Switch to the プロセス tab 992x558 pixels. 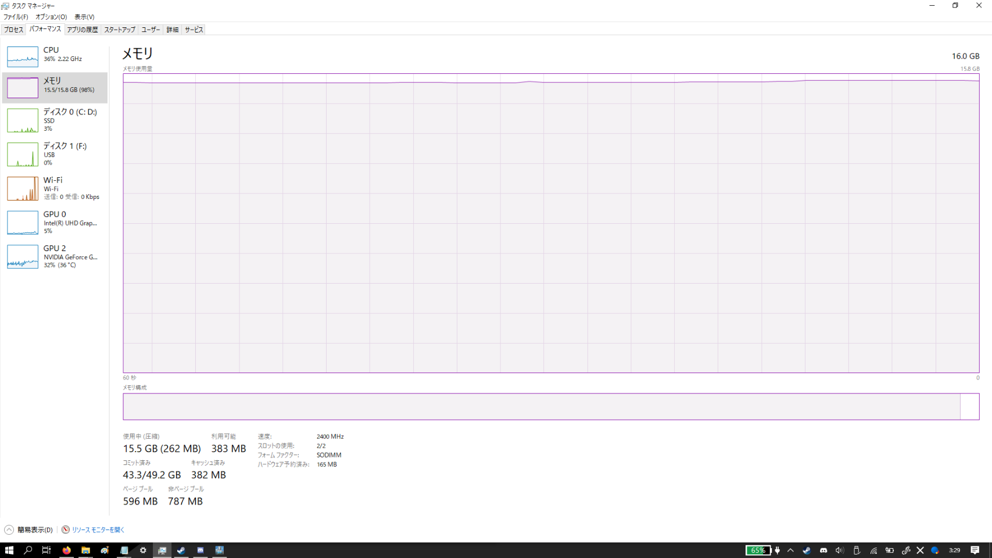pos(14,30)
